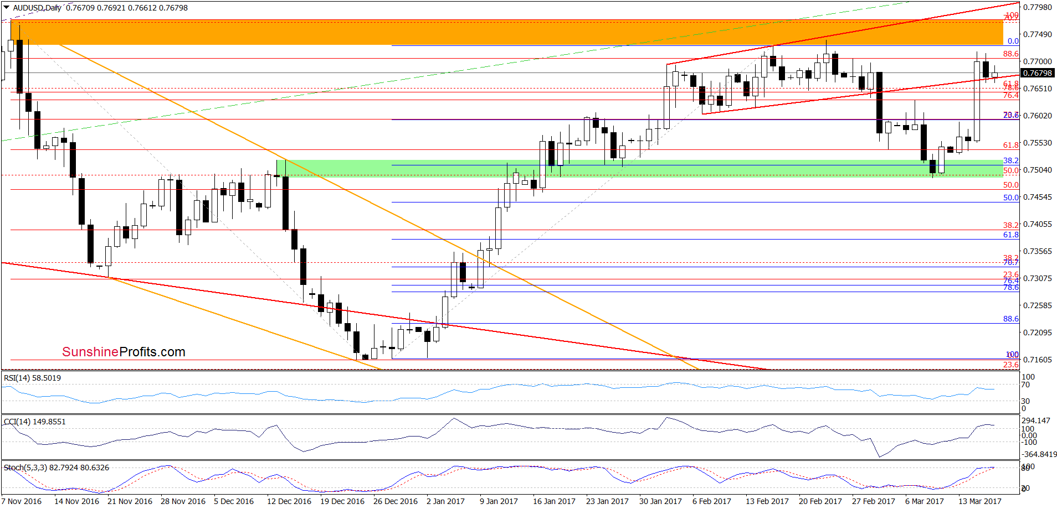Click the 27 Feb 2017 date label

coord(874,501)
